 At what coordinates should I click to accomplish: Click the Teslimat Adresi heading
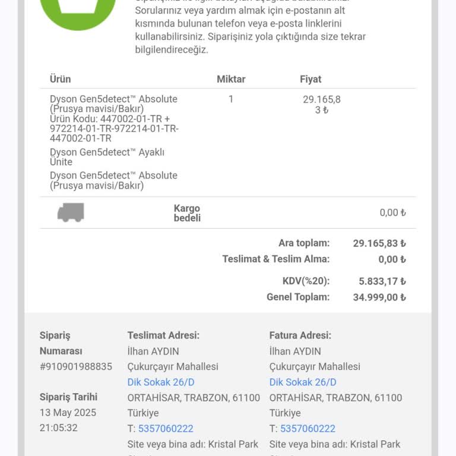163,335
